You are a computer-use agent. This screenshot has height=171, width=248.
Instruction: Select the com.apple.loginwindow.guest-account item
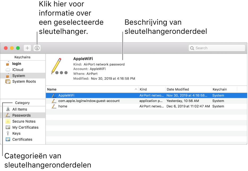[147, 101]
